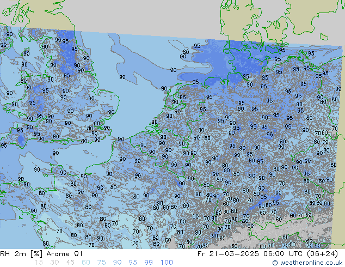Click the 'RH 2m [%] Arome 01' title
This screenshot has height=267, width=345.
(x=41, y=254)
